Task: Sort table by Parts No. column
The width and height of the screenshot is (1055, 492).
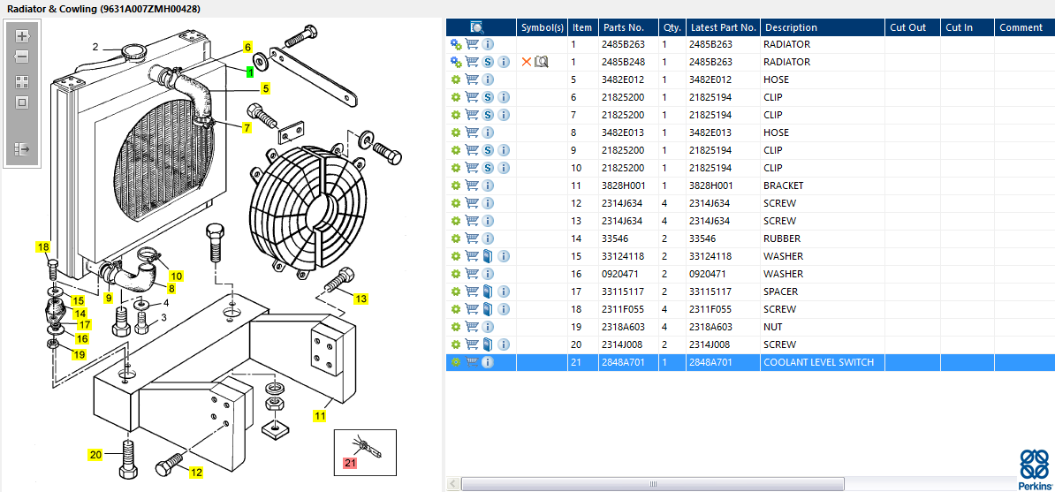Action: [x=623, y=27]
